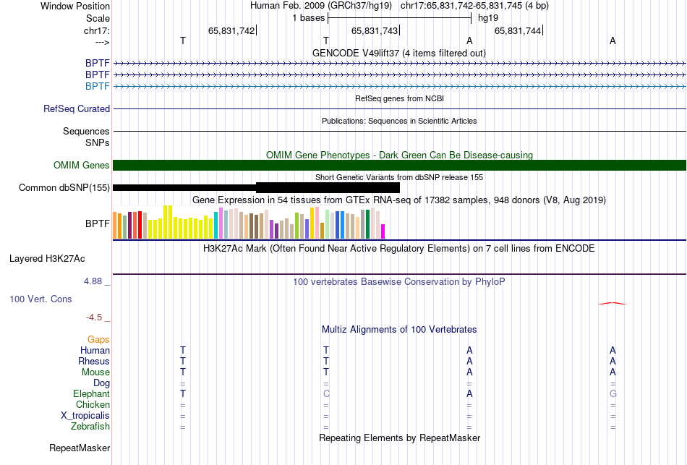Click the 'Chicken' alignment row label
The width and height of the screenshot is (687, 465).
coord(93,404)
